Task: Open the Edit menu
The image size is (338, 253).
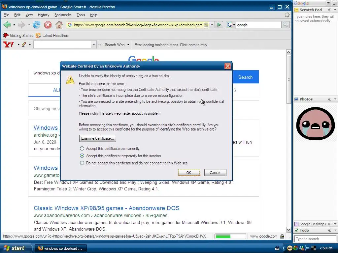Action: pyautogui.click(x=17, y=15)
